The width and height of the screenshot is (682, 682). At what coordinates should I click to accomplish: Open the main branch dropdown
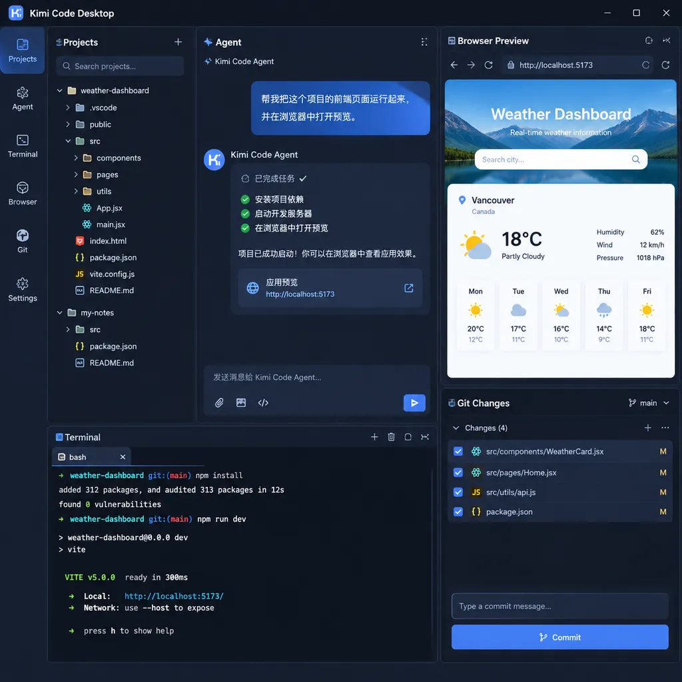tap(649, 403)
